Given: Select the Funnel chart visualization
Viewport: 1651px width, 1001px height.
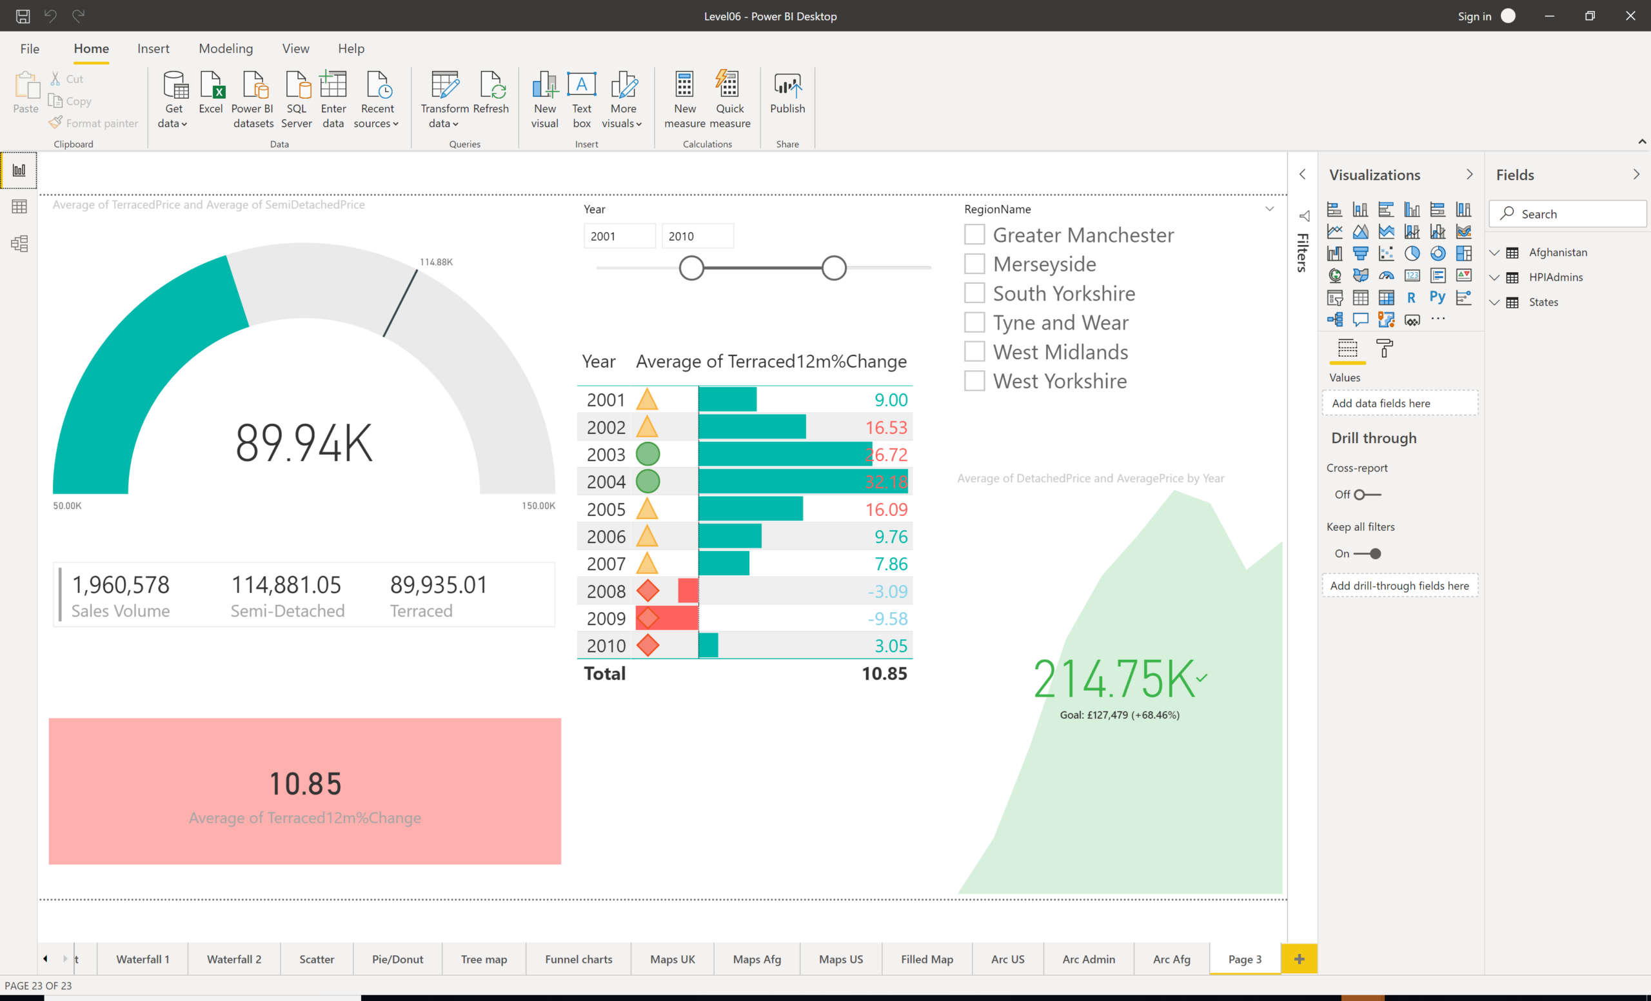Looking at the screenshot, I should pos(1360,254).
